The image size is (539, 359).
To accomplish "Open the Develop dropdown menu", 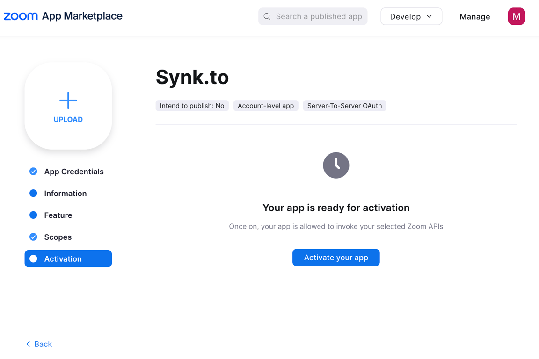I will coord(405,16).
